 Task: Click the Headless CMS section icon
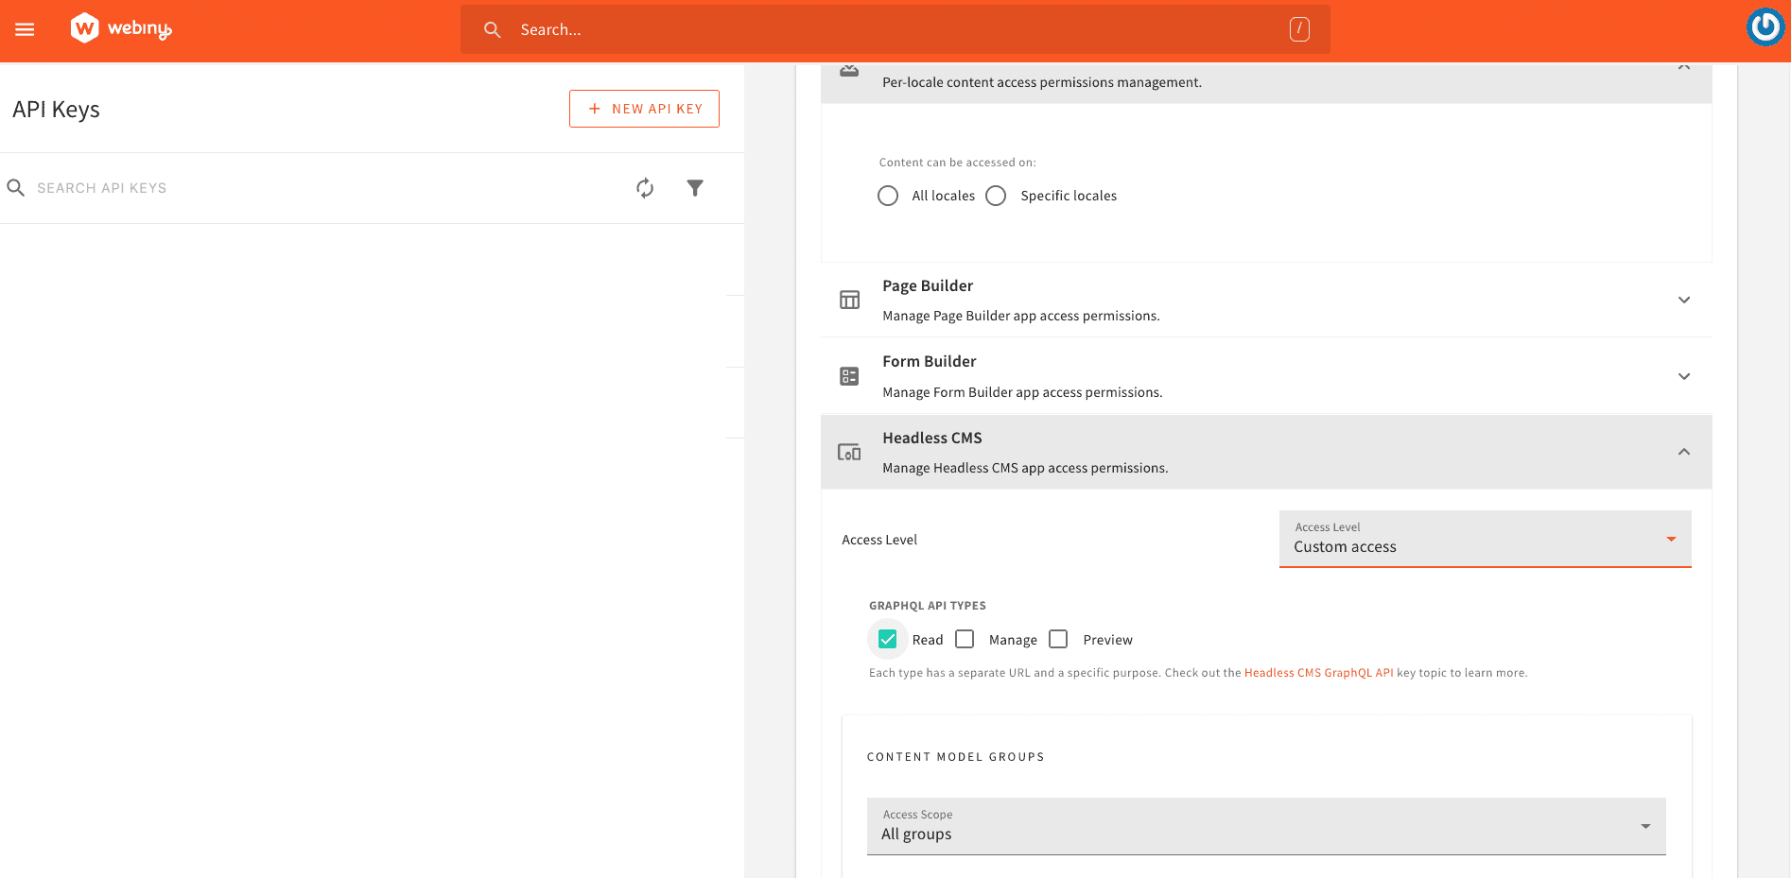tap(849, 453)
